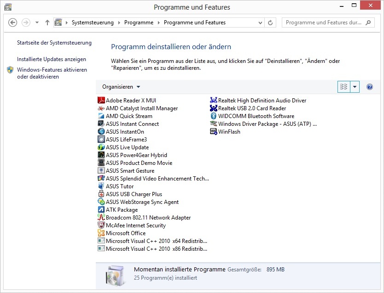The image size is (384, 293).
Task: Select WIDCOMM Bluetooth Software entry text
Action: [256, 116]
